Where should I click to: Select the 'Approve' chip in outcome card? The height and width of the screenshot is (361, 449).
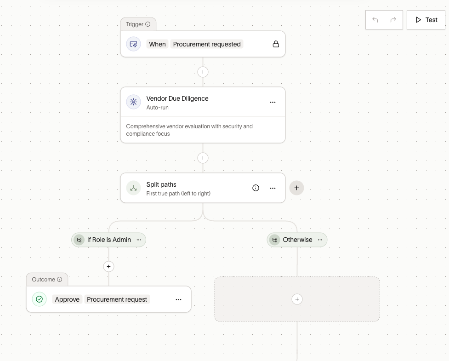point(67,299)
